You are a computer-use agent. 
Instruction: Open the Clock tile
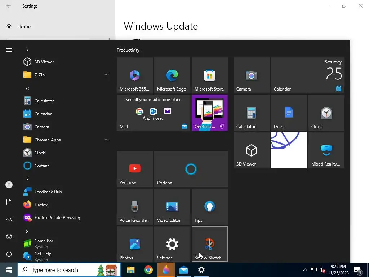pyautogui.click(x=326, y=113)
